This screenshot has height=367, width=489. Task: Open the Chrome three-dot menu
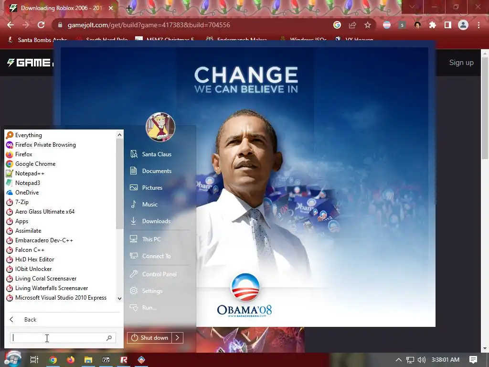[x=478, y=25]
